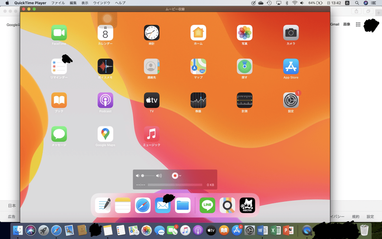Click the max volume speaker icon
The height and width of the screenshot is (239, 382).
coord(159,176)
